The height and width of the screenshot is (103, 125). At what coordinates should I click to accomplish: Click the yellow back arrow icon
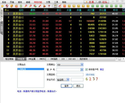click(x=2, y=6)
